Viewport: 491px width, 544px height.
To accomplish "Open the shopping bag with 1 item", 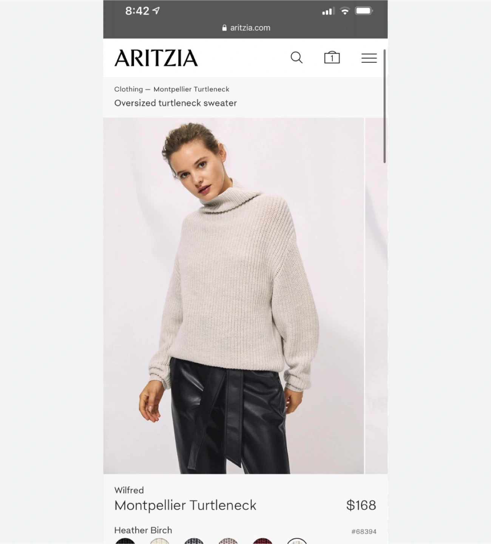I will (332, 57).
